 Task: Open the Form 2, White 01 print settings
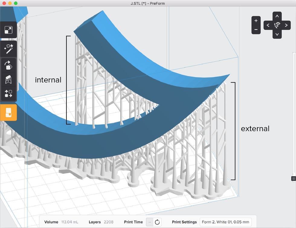point(226,222)
